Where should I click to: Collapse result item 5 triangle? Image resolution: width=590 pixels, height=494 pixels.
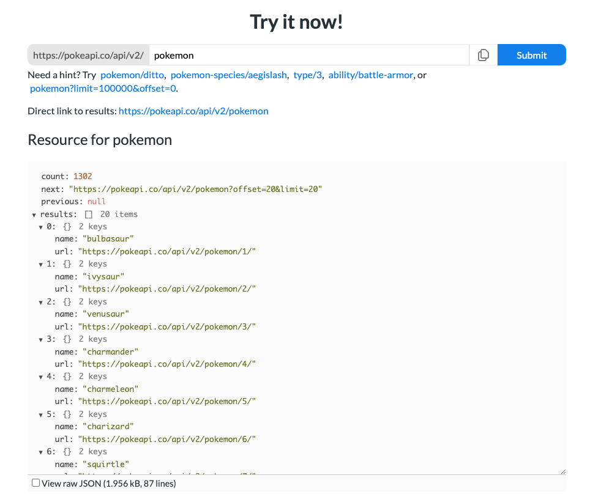[40, 415]
